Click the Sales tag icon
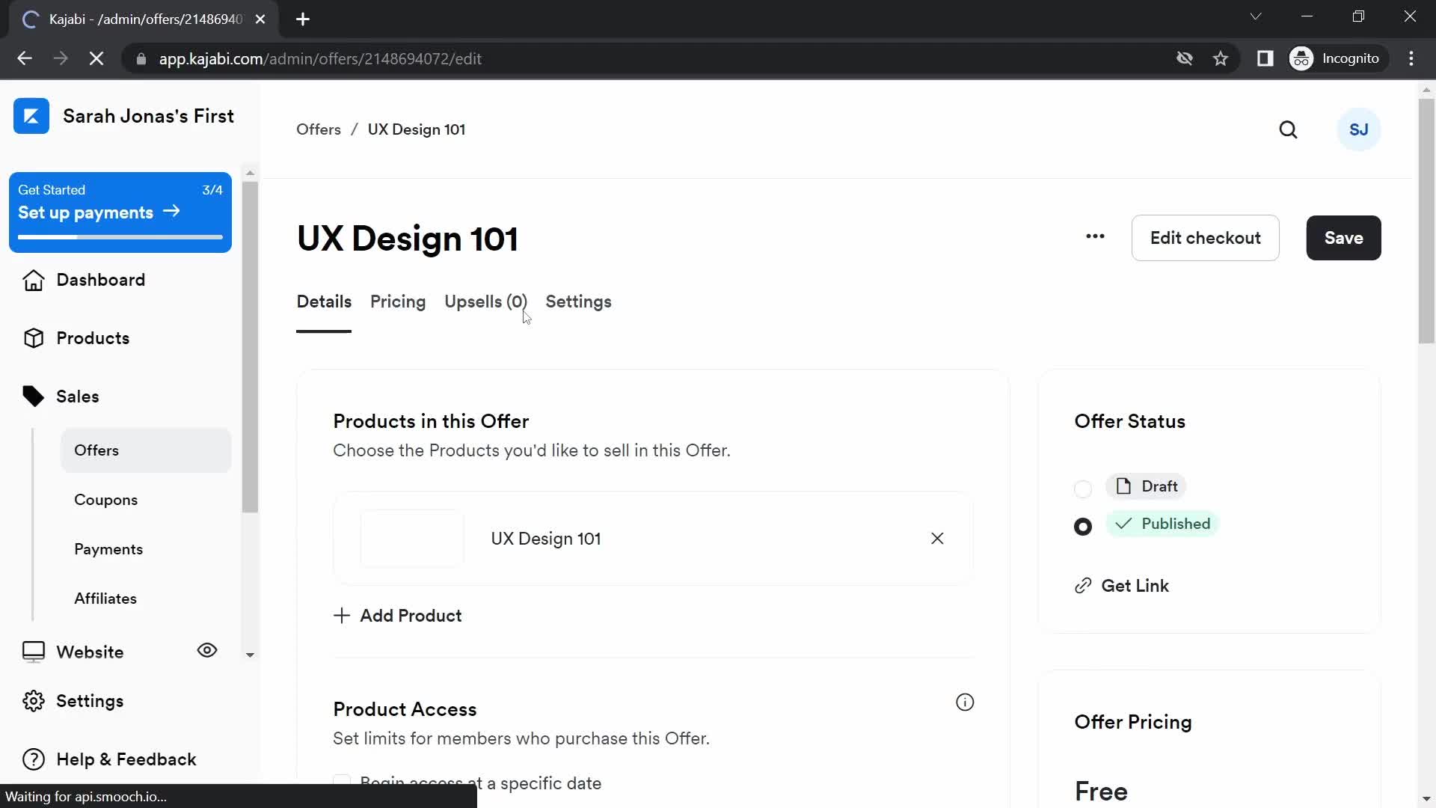 [34, 397]
